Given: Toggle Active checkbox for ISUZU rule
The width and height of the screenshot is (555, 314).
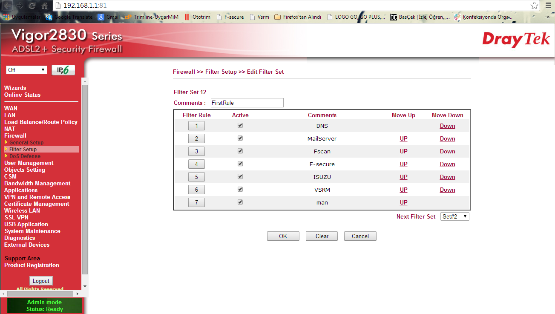Looking at the screenshot, I should [240, 177].
